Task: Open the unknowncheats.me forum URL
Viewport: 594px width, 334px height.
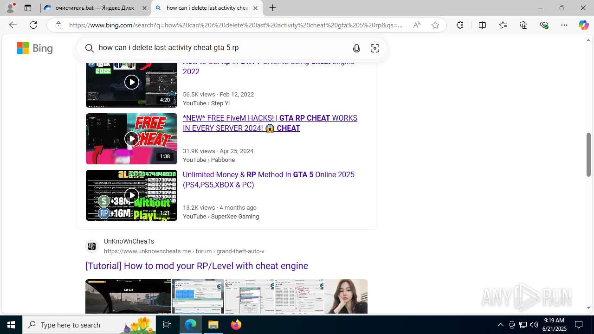Action: tap(184, 251)
